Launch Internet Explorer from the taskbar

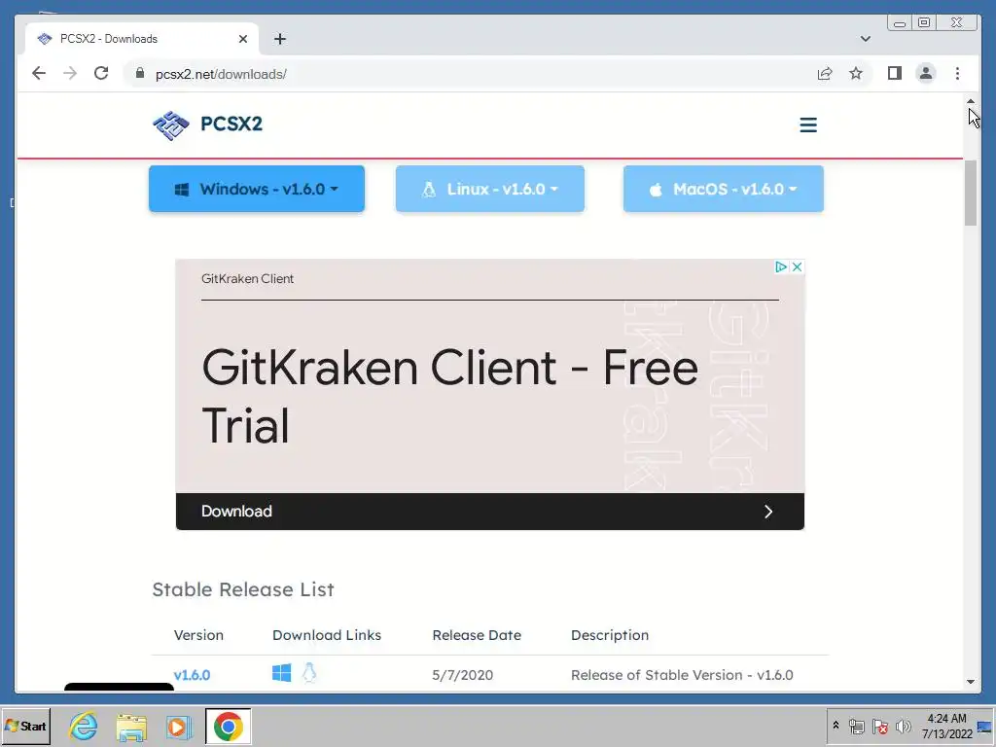point(84,726)
